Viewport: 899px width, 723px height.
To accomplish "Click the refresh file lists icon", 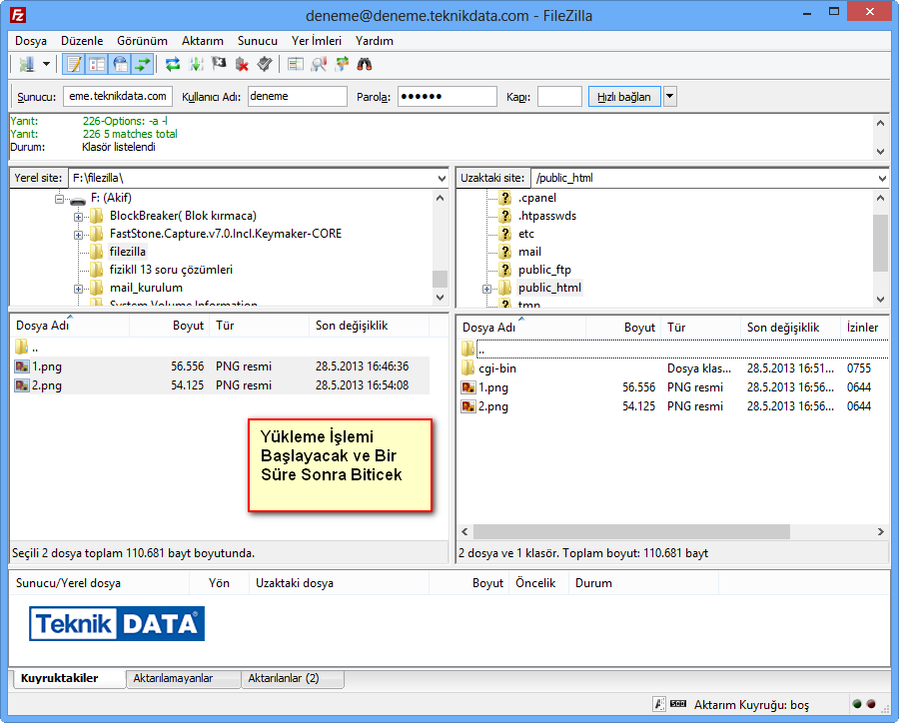I will 173,64.
